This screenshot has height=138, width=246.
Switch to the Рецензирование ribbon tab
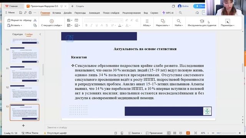[x=131, y=13]
